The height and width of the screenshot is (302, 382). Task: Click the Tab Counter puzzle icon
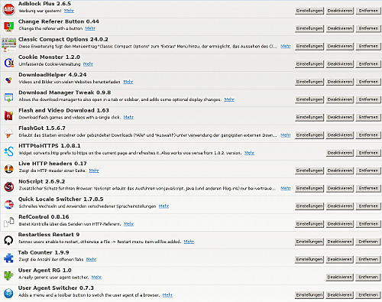pyautogui.click(x=8, y=258)
